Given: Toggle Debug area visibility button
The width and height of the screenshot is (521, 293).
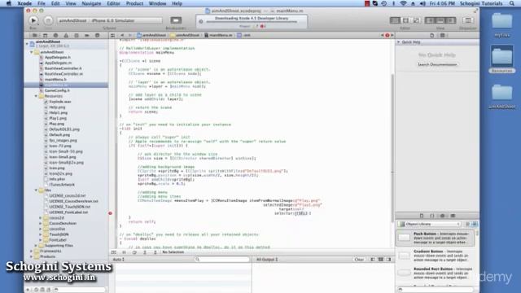Looking at the screenshot, I should click(x=440, y=20).
